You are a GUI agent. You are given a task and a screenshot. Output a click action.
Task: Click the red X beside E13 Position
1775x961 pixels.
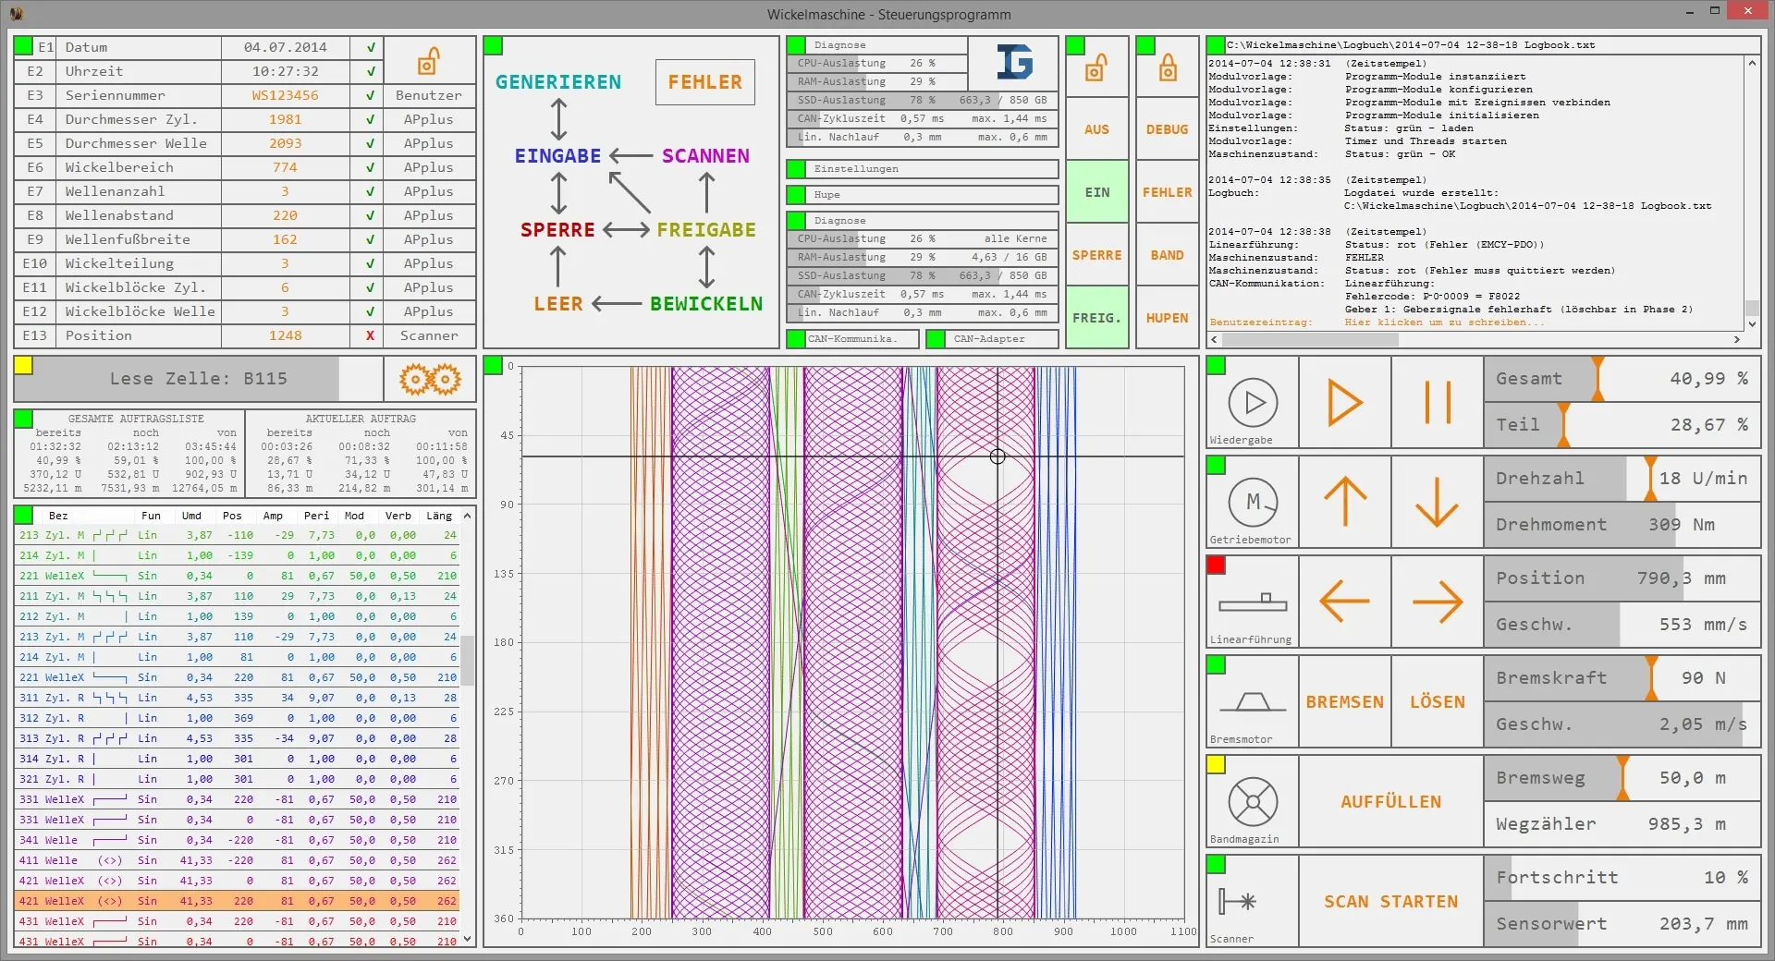point(368,336)
